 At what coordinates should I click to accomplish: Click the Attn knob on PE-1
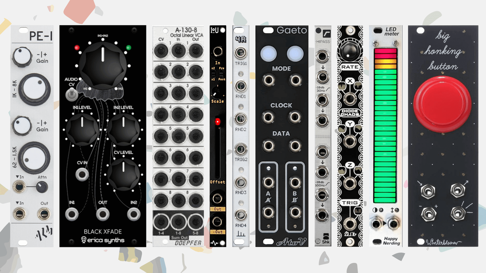click(42, 187)
